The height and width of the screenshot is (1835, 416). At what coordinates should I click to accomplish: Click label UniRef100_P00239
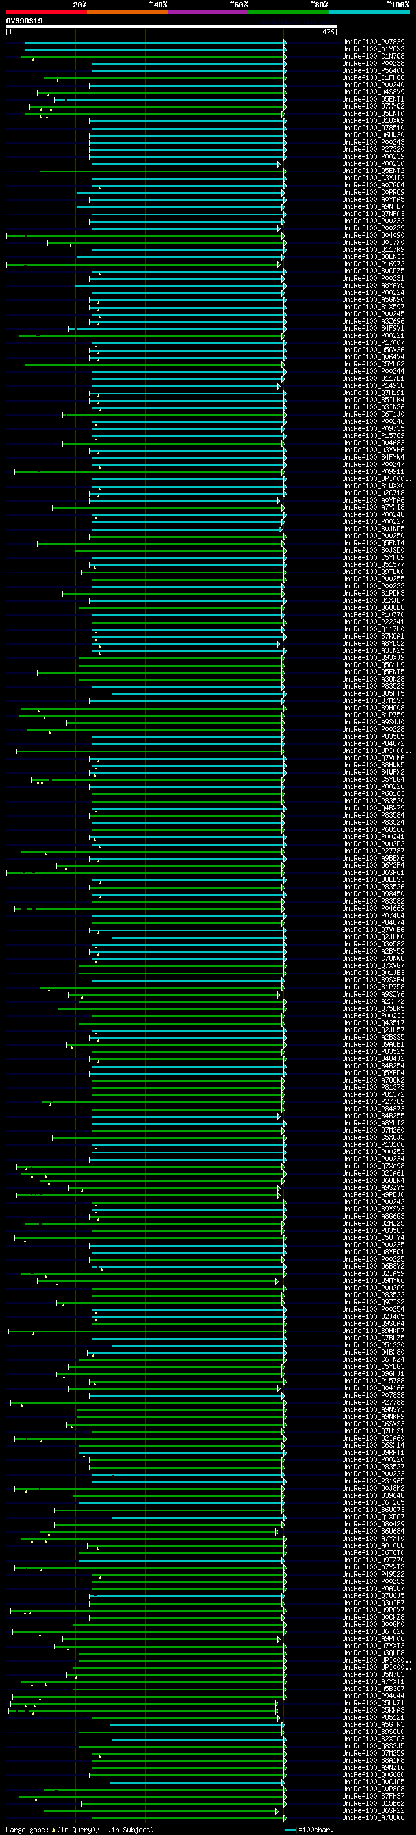pyautogui.click(x=373, y=156)
